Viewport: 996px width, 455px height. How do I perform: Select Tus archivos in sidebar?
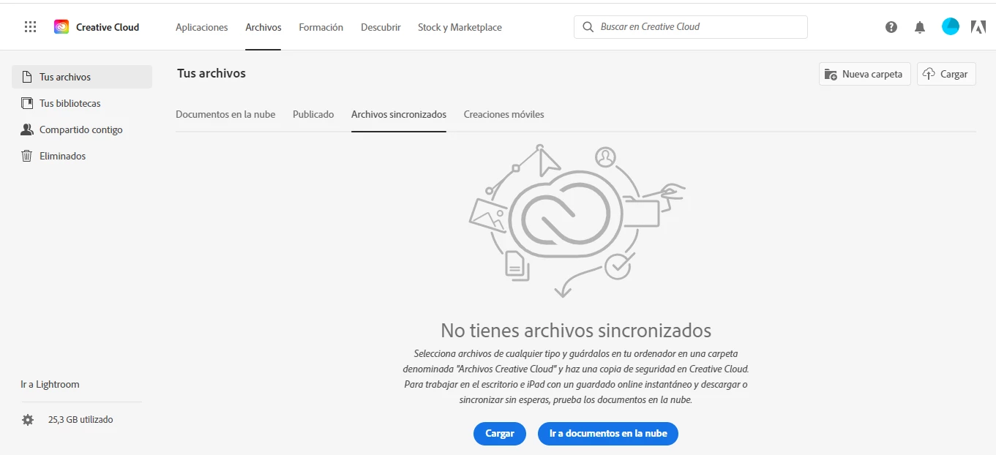82,77
